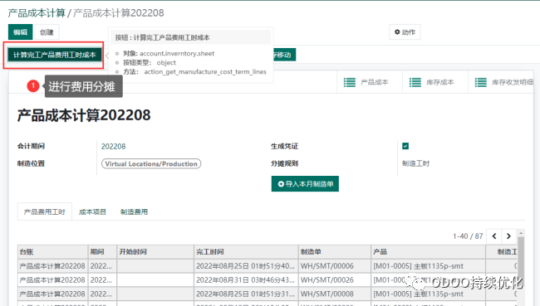Open the 动作 action dropdown
Image resolution: width=540 pixels, height=306 pixels.
pos(405,32)
